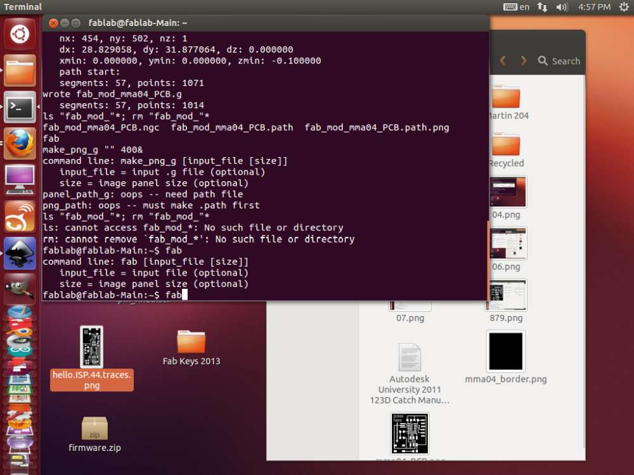Click the 'make_png_g "" 400&' terminal line
This screenshot has width=634, height=475.
[93, 150]
